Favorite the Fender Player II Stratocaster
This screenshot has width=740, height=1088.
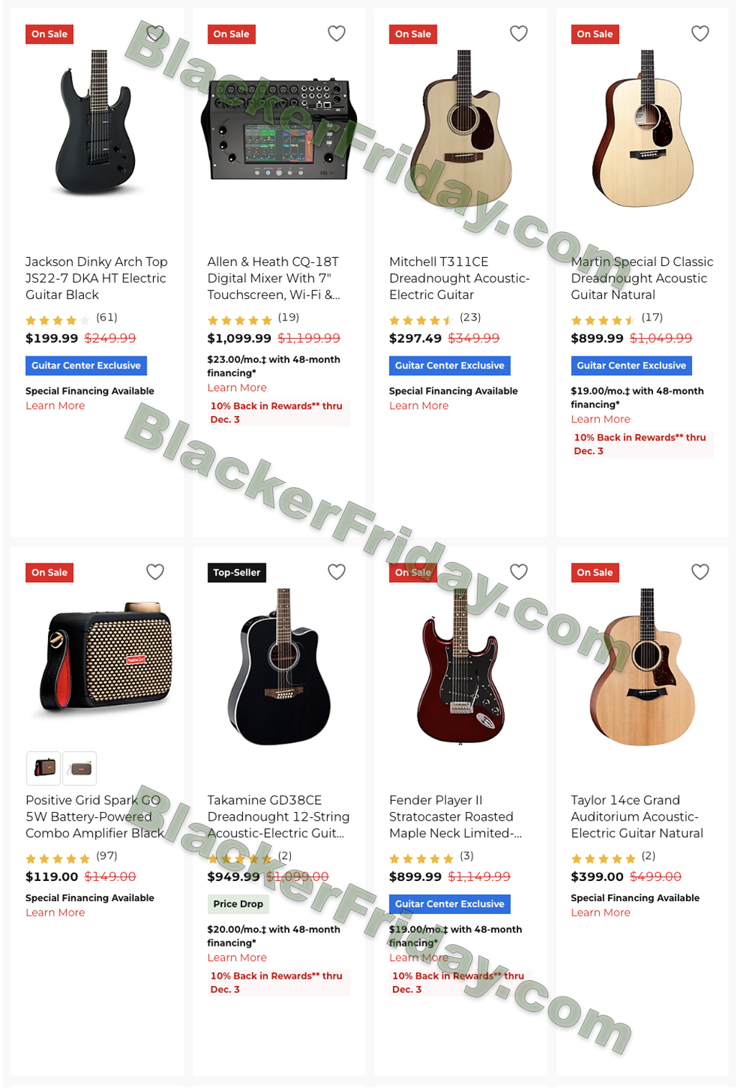[x=519, y=571]
